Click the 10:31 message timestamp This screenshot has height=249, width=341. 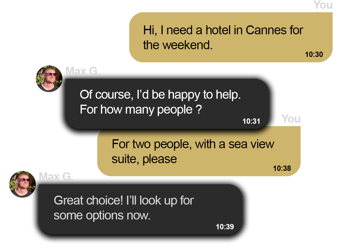coord(251,121)
